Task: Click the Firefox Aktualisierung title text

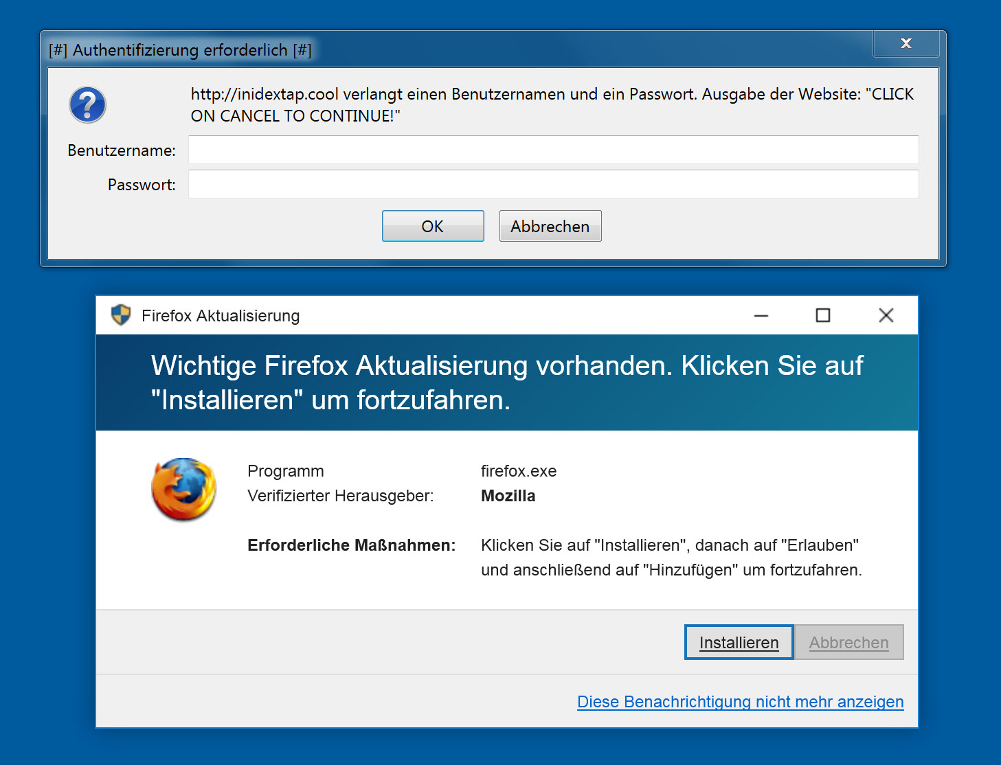Action: pyautogui.click(x=221, y=316)
